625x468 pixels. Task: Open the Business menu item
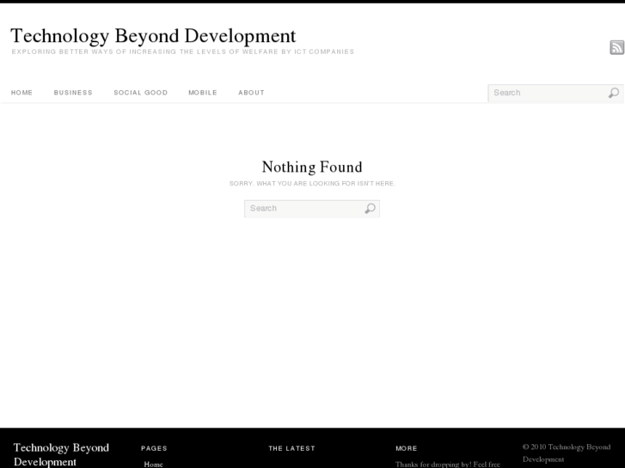73,93
